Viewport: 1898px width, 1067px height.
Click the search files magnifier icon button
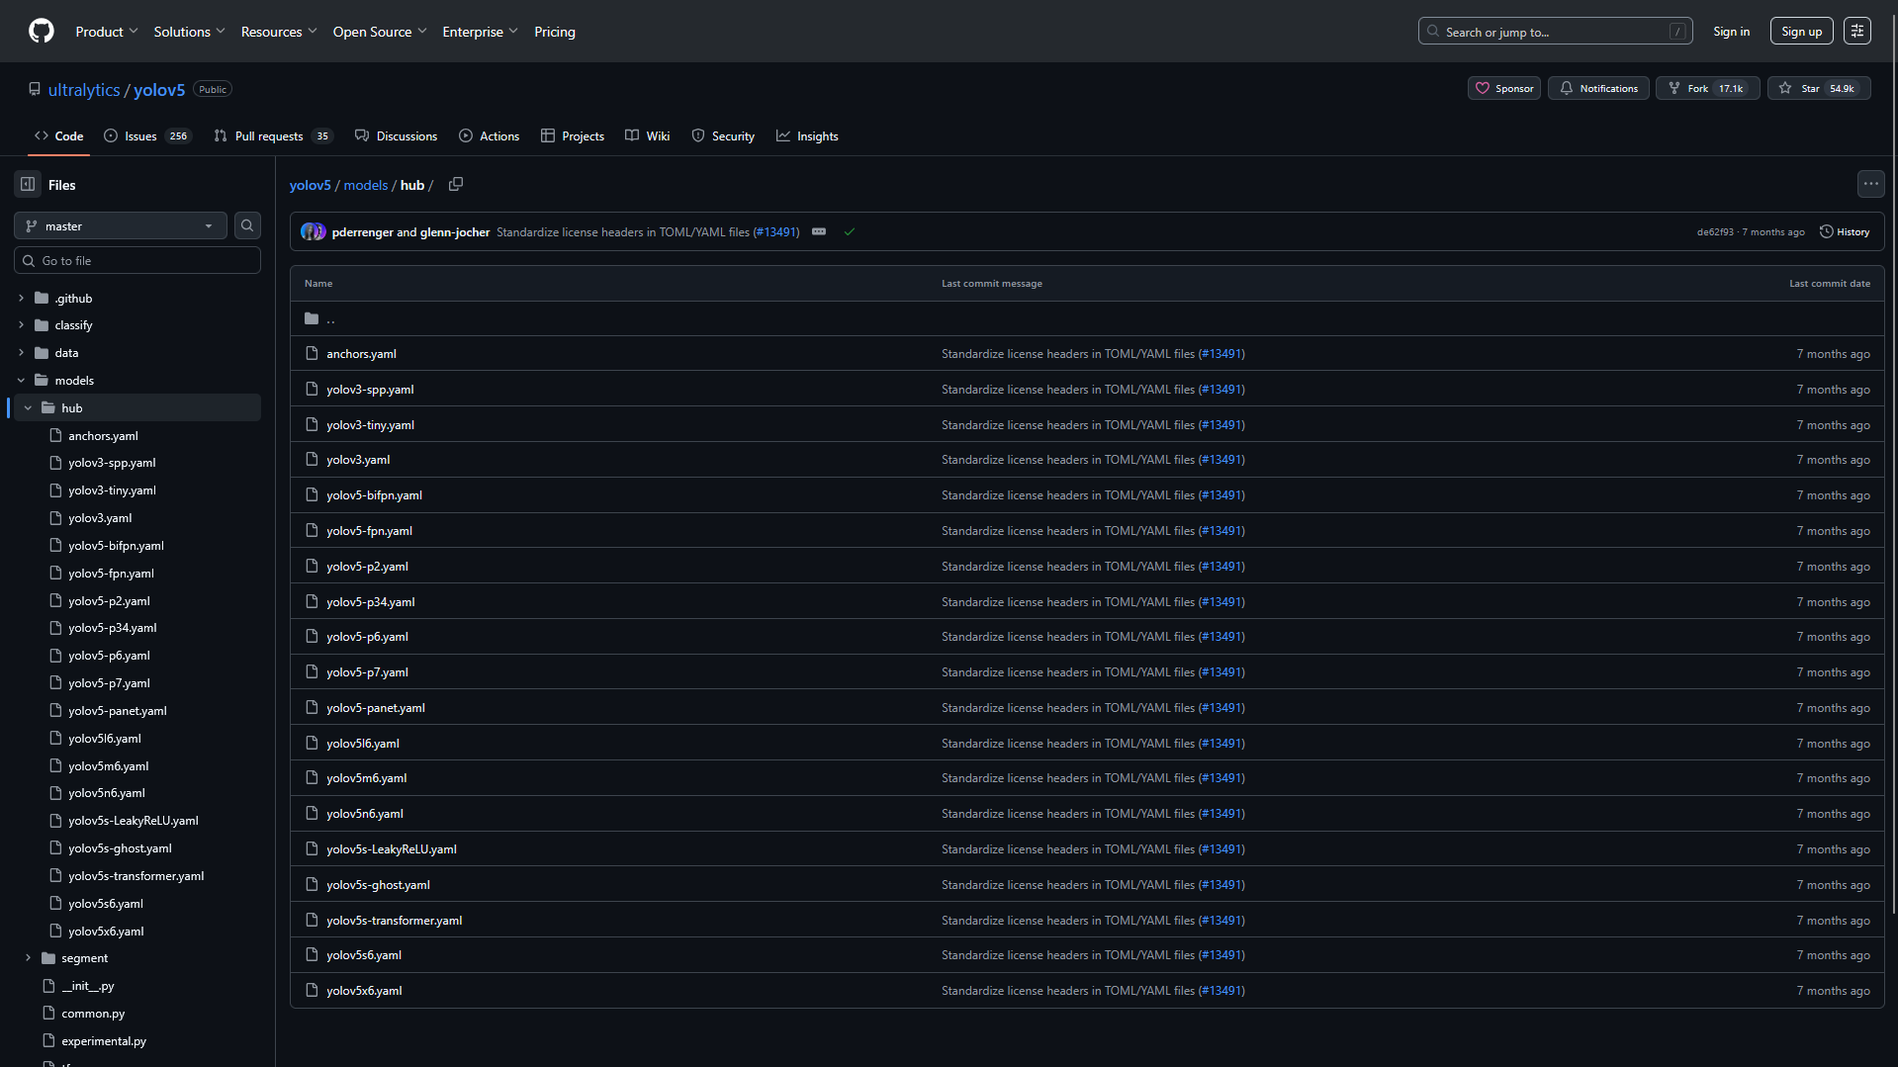pyautogui.click(x=247, y=226)
